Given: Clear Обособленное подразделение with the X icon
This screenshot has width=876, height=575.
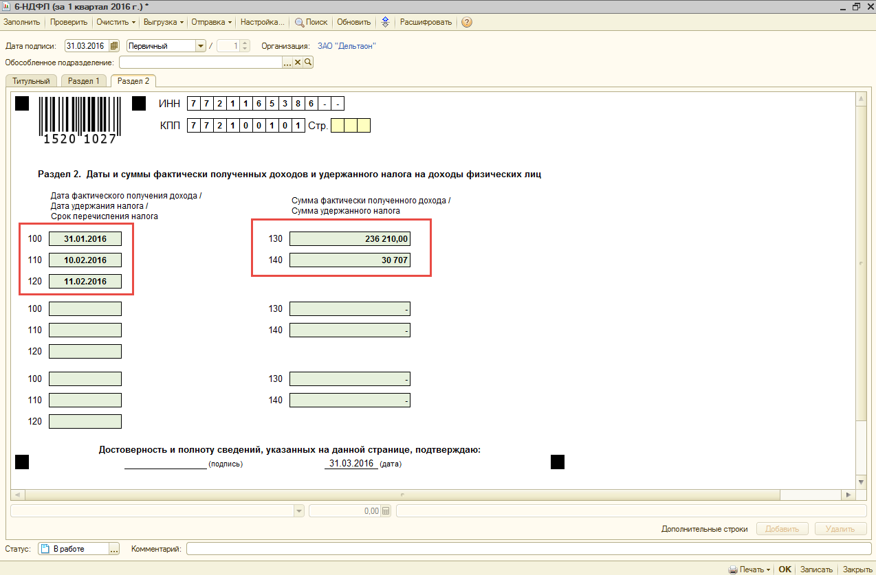Looking at the screenshot, I should click(298, 63).
